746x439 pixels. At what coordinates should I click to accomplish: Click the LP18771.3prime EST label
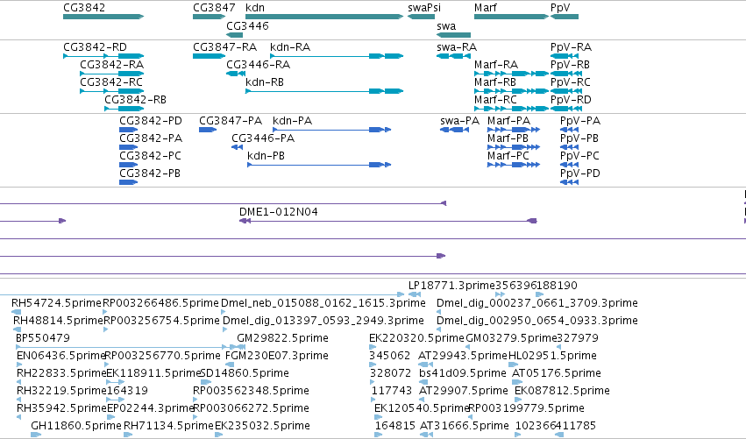point(451,286)
